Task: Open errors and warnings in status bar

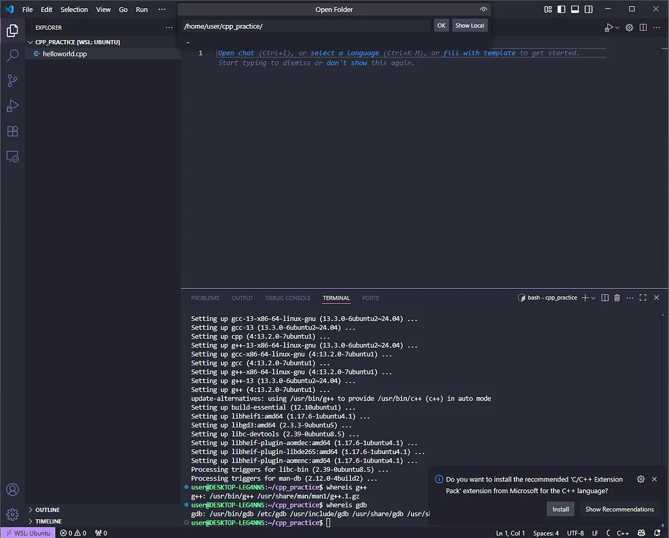Action: coord(73,533)
